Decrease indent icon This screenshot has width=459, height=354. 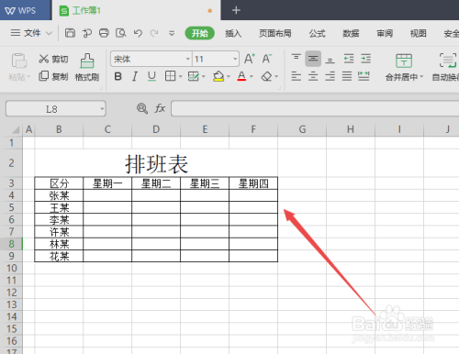click(349, 59)
